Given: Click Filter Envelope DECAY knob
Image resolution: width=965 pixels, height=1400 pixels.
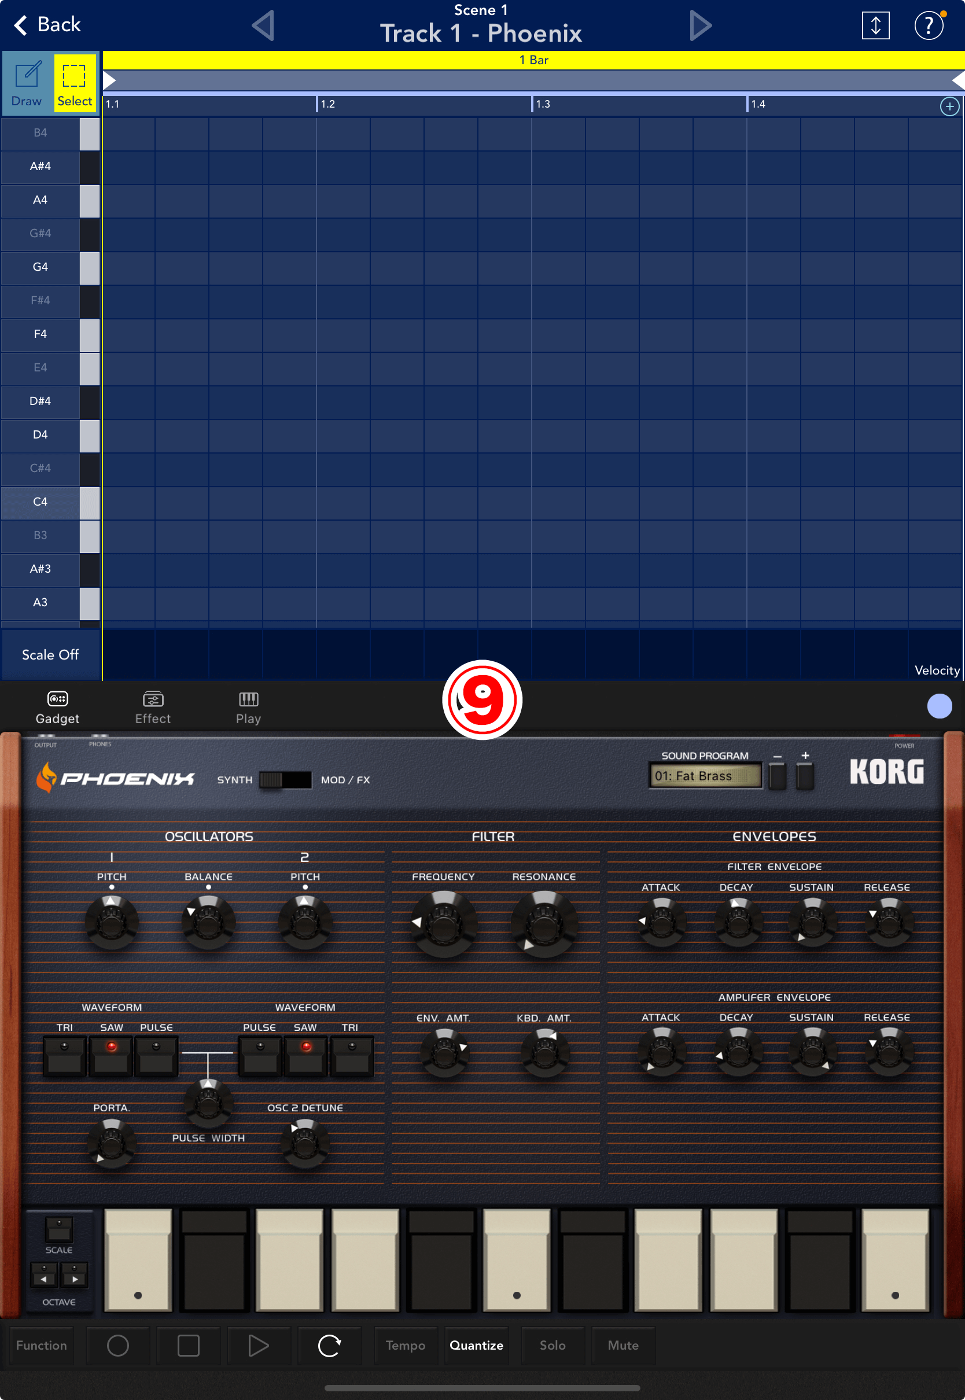Looking at the screenshot, I should 738,922.
